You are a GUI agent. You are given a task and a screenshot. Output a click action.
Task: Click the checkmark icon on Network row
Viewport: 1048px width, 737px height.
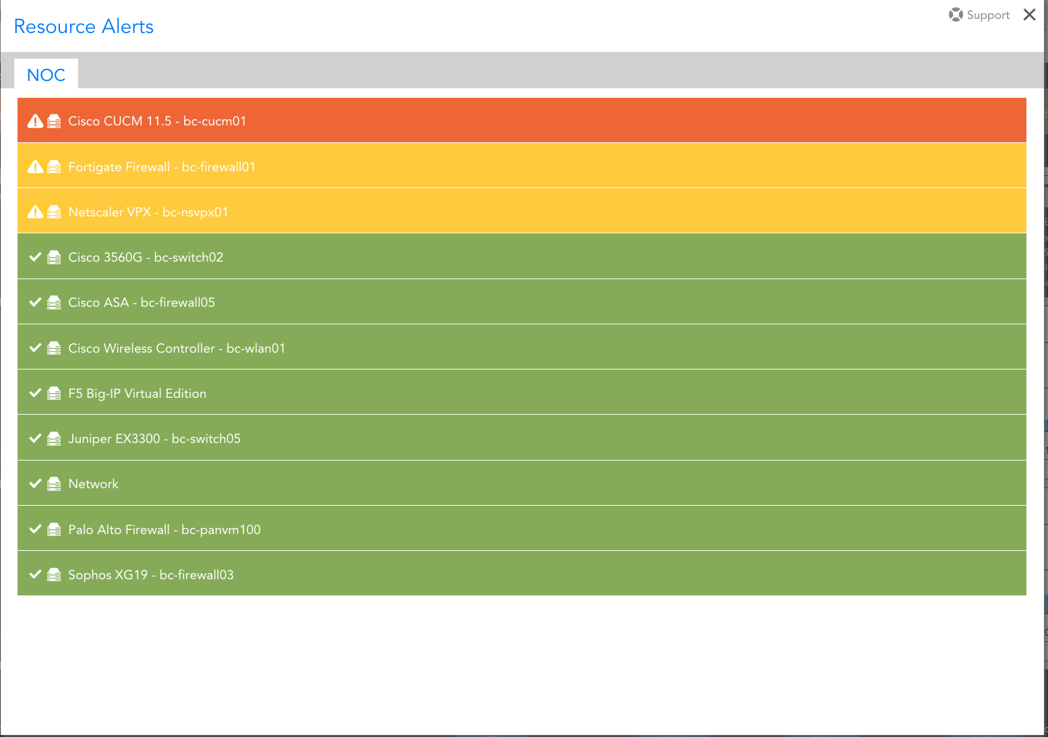point(36,483)
